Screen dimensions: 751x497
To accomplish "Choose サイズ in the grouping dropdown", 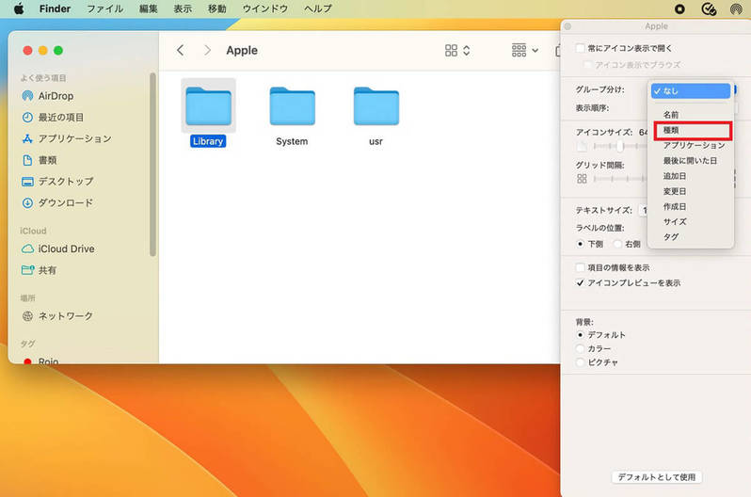I will coord(691,221).
